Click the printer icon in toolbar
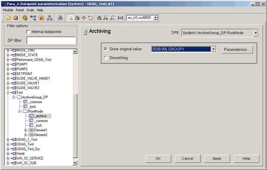 (x=60, y=18)
